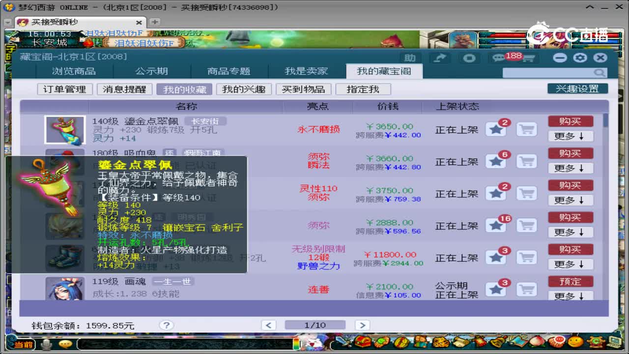This screenshot has height=354, width=629.
Task: Click the 119级 画魂 pet thumbnail
Action: [x=65, y=289]
